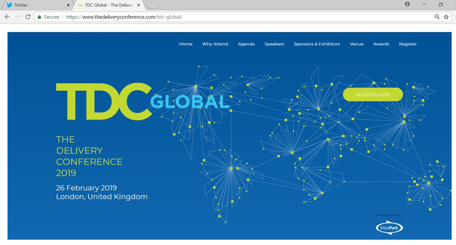
Task: Click the green Secure padlock icon
Action: [x=39, y=17]
